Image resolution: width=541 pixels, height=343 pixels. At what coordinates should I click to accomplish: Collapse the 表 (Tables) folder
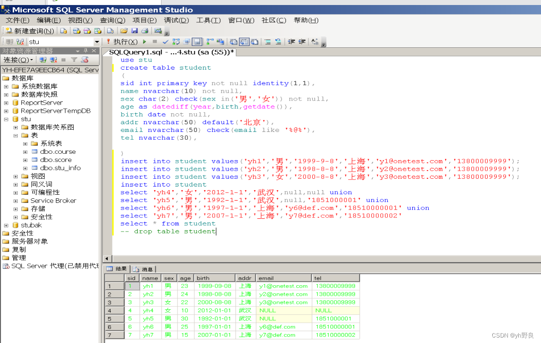pyautogui.click(x=15, y=136)
